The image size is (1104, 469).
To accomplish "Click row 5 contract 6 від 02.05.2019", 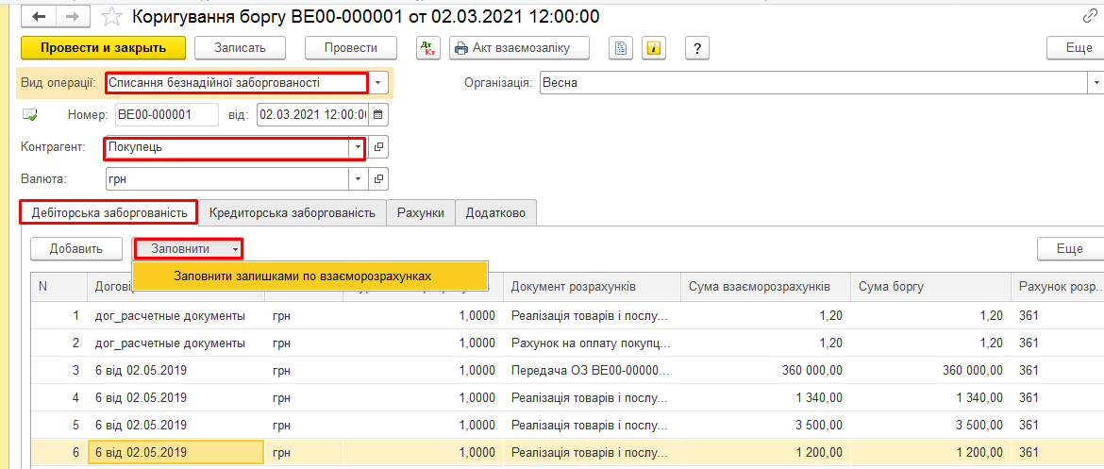I will coord(176,425).
